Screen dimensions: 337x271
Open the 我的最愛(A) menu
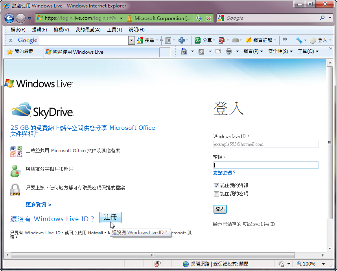88,30
